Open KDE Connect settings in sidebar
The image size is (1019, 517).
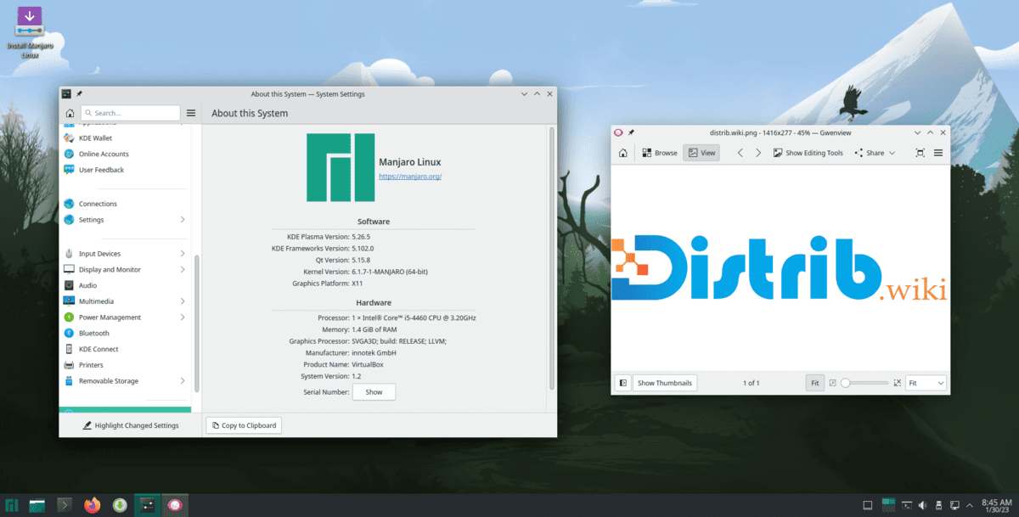tap(99, 349)
